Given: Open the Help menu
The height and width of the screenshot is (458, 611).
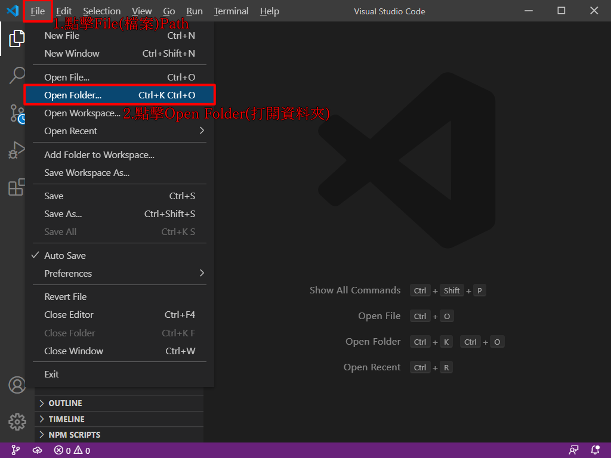Looking at the screenshot, I should point(270,11).
